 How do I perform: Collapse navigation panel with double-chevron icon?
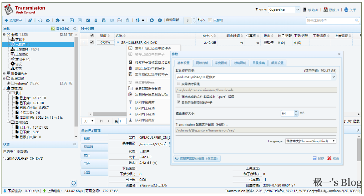point(75,28)
